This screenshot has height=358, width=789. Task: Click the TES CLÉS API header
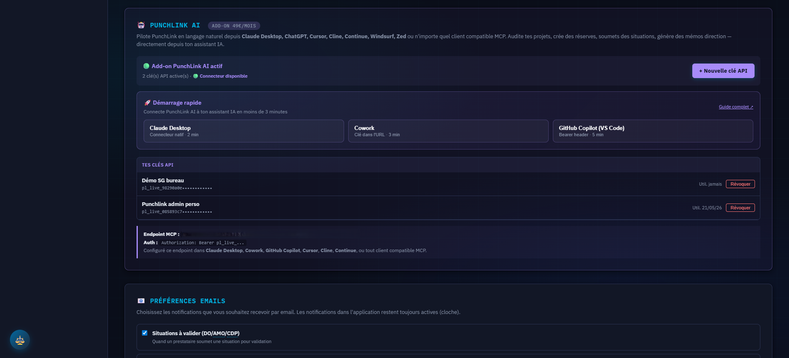coord(158,165)
